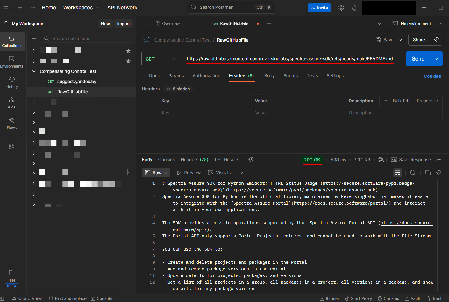Open the History sidebar panel
Screen dimensions: 449x302
(12, 82)
